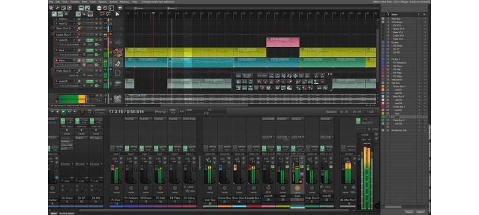Viewport: 479px width, 215px height.
Task: Click the green FX button on Dk MS mixer strip
Action: [92, 121]
